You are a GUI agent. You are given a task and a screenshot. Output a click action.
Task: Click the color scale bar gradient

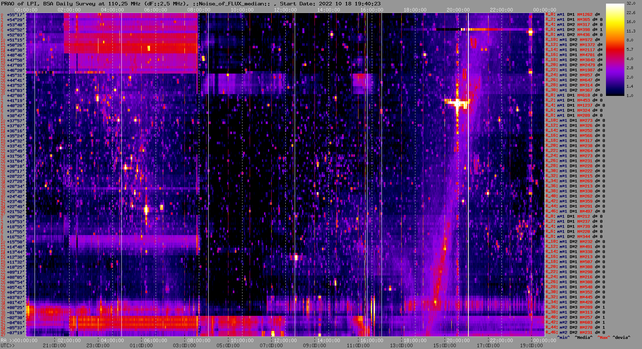point(615,50)
